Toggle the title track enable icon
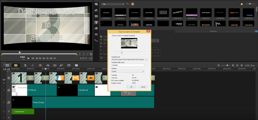 (9, 111)
